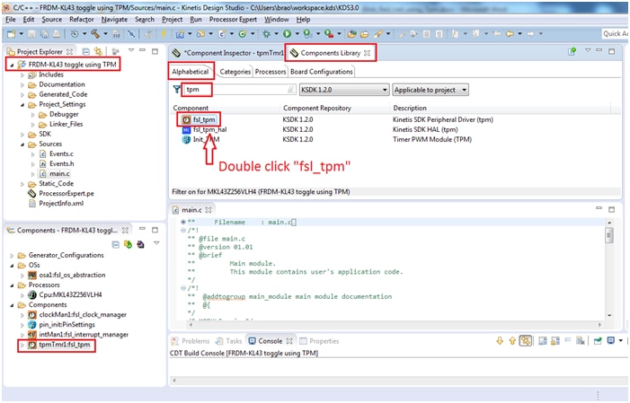
Task: Open the Applicable to project dropdown
Action: click(430, 90)
